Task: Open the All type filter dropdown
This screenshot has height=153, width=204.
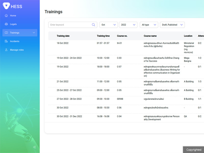Action: point(149,25)
